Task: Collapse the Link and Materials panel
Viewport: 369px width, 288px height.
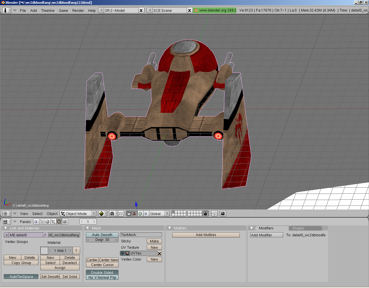Action: (5, 228)
